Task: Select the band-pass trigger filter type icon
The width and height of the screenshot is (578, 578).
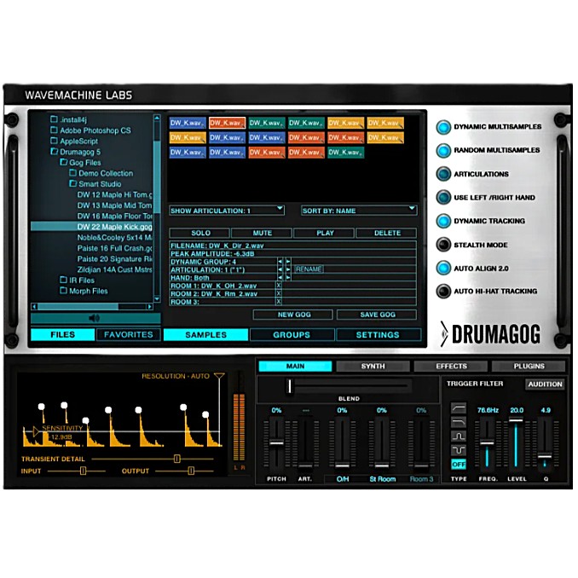Action: pyautogui.click(x=459, y=436)
